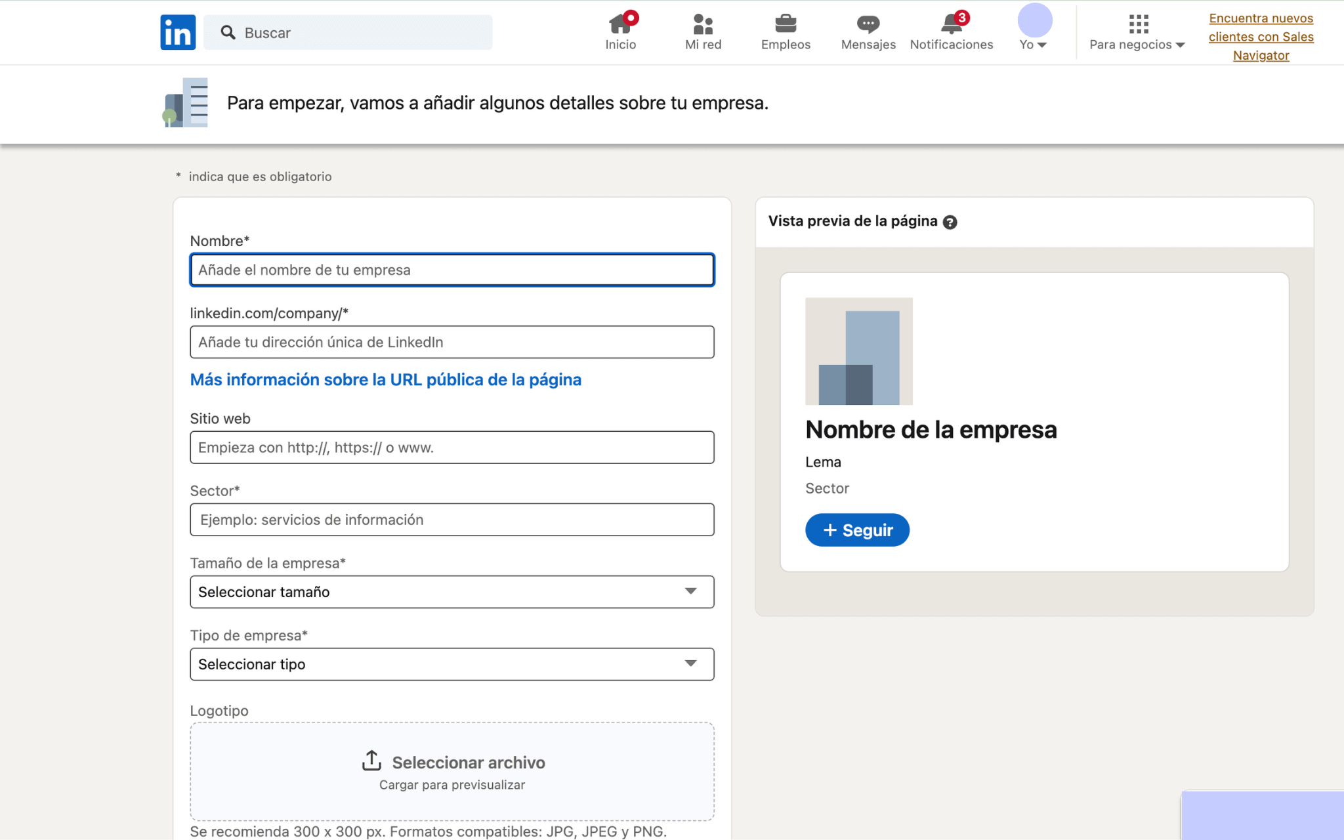Click the LinkedIn logo icon

pos(178,32)
